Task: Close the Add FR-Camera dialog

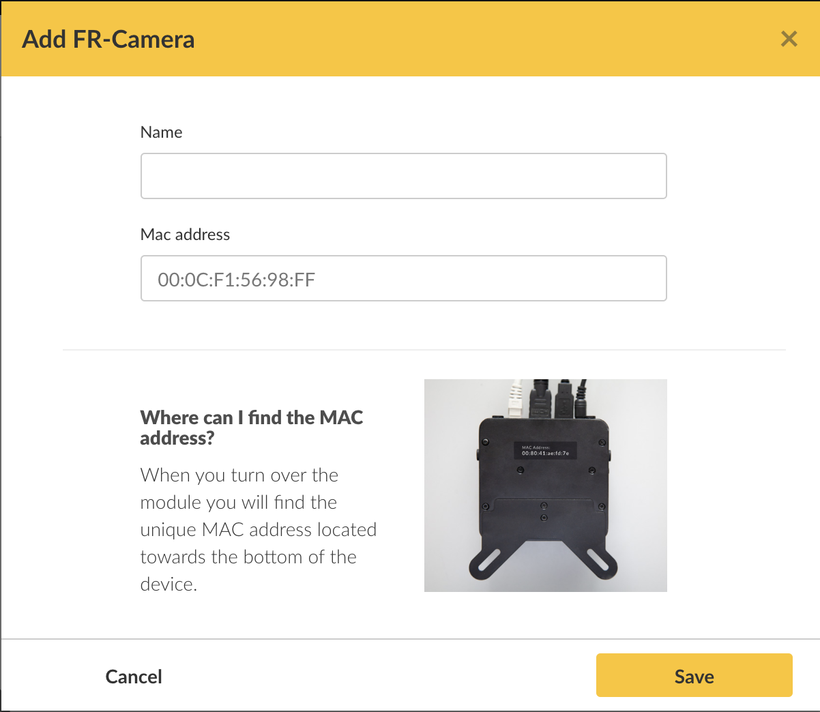Action: point(789,39)
